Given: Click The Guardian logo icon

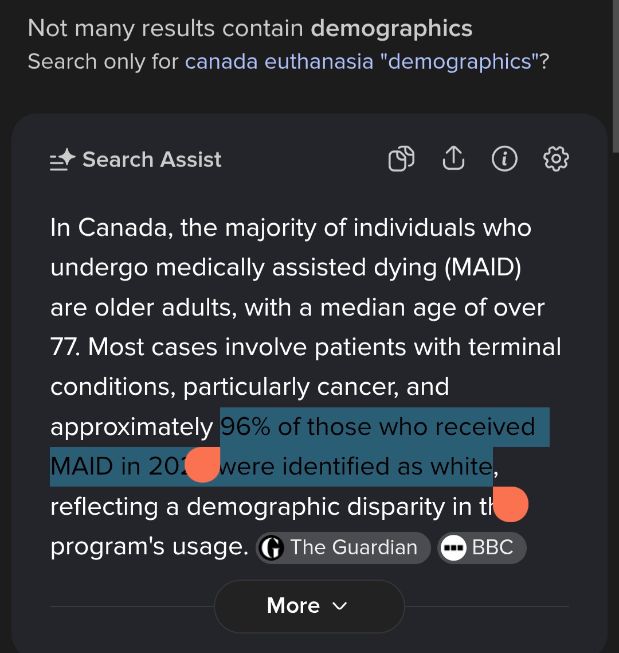Looking at the screenshot, I should [271, 547].
